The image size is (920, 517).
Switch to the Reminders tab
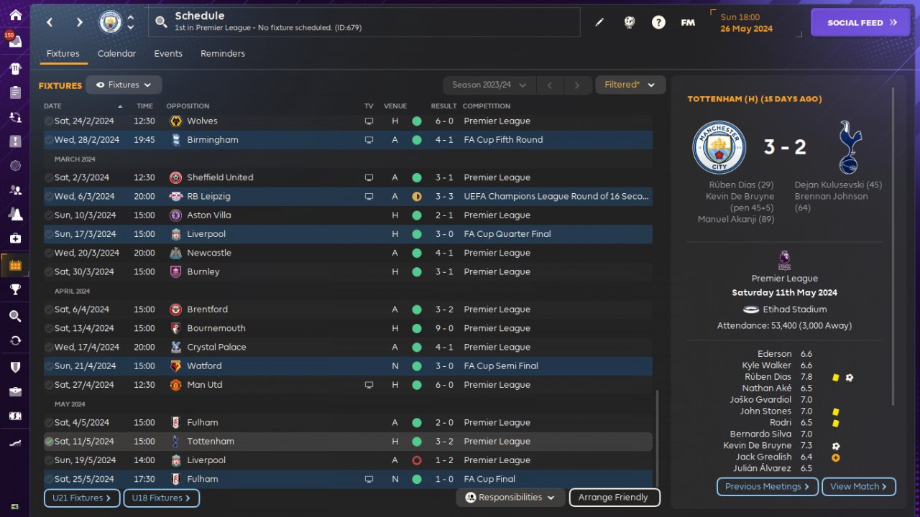223,54
